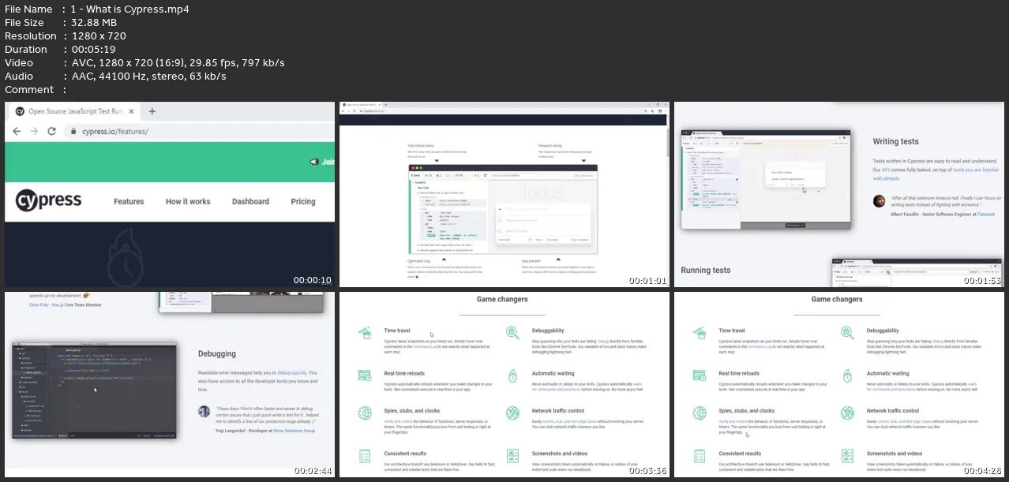The width and height of the screenshot is (1009, 482).
Task: Open the 'How it works' nav item
Action: click(x=188, y=201)
